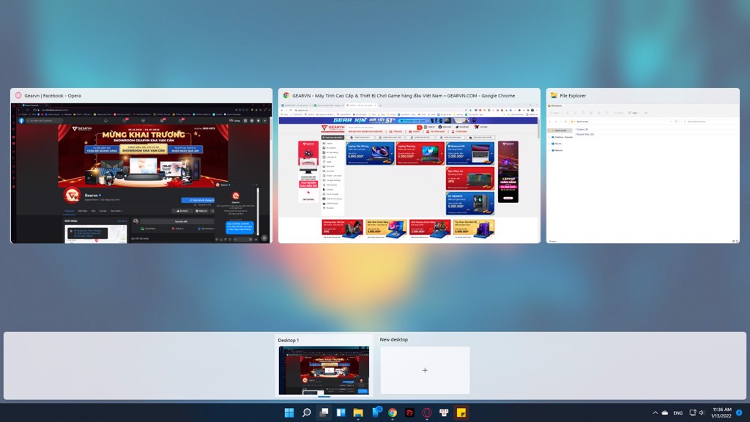Open the clock showing 11:36 AM
The width and height of the screenshot is (750, 422).
[721, 412]
